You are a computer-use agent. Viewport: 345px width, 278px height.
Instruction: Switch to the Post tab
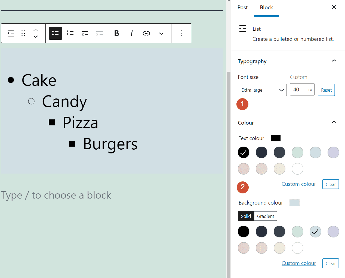coord(242,8)
